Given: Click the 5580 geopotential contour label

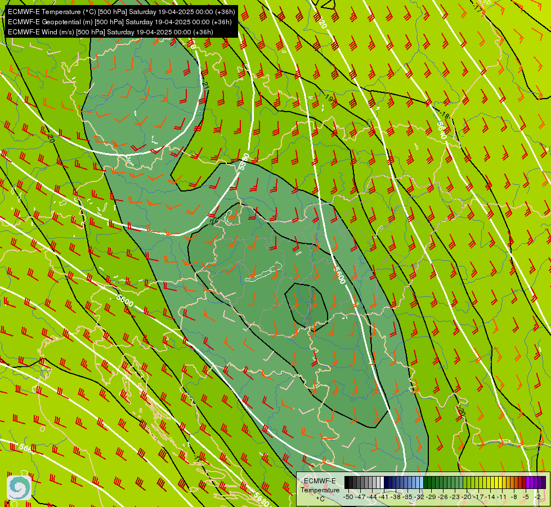Looking at the screenshot, I should 243,162.
